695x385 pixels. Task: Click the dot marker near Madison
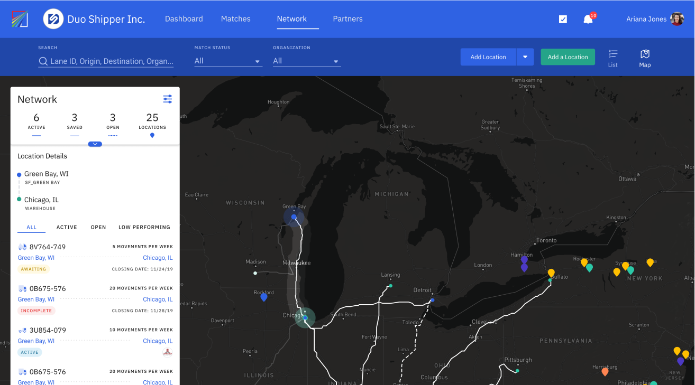pyautogui.click(x=255, y=273)
